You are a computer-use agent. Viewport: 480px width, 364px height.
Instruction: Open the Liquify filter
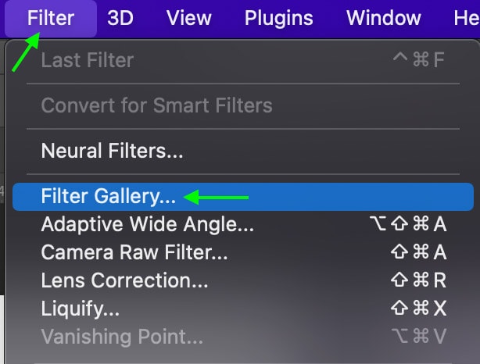pyautogui.click(x=243, y=309)
